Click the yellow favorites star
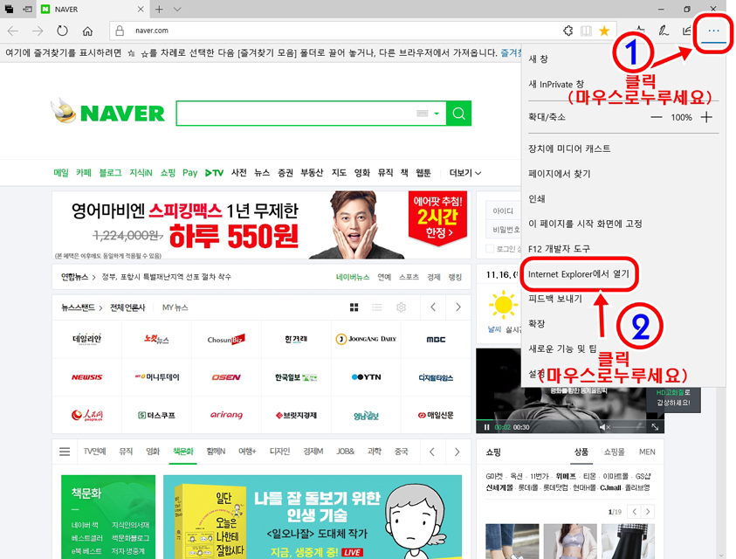 click(604, 31)
